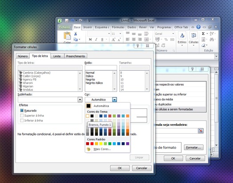Viewport: 233px width, 183px height.
Task: Click help button in Formatar células title bar
Action: click(137, 46)
